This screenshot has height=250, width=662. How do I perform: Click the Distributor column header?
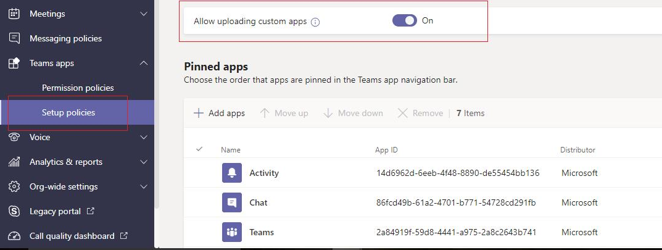[x=577, y=150]
